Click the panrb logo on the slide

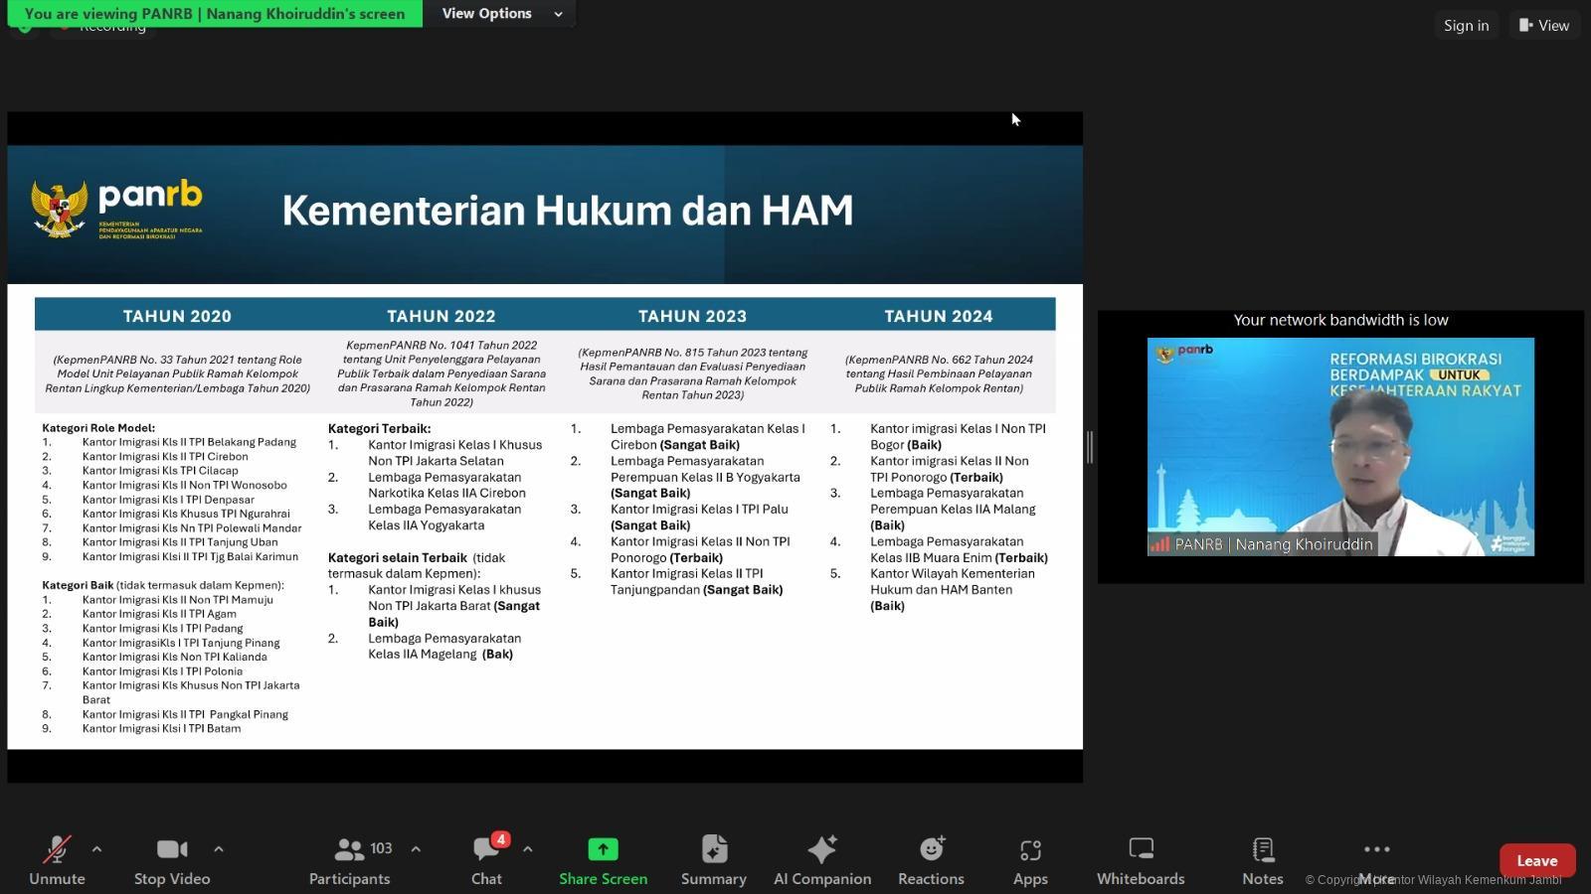coord(117,209)
